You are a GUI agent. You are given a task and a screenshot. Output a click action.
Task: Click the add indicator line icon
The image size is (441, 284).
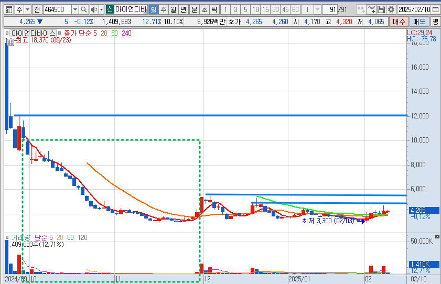pos(371,10)
